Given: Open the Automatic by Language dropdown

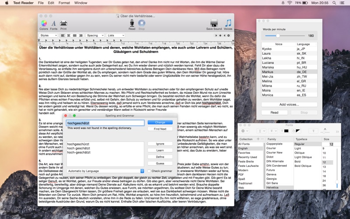Looking at the screenshot, I should [x=105, y=171].
